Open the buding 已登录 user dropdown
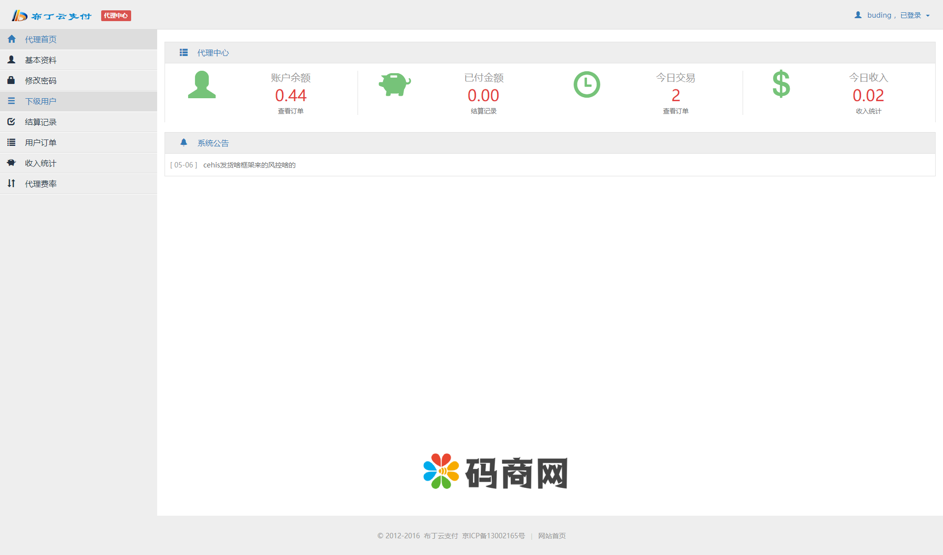943x555 pixels. tap(892, 15)
